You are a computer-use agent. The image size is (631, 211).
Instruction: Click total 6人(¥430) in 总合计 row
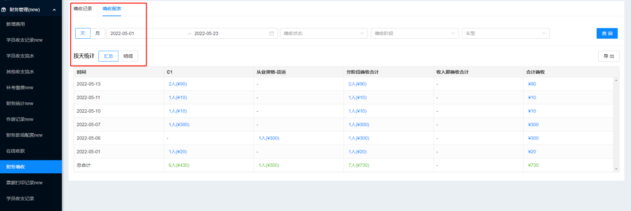[x=179, y=165]
